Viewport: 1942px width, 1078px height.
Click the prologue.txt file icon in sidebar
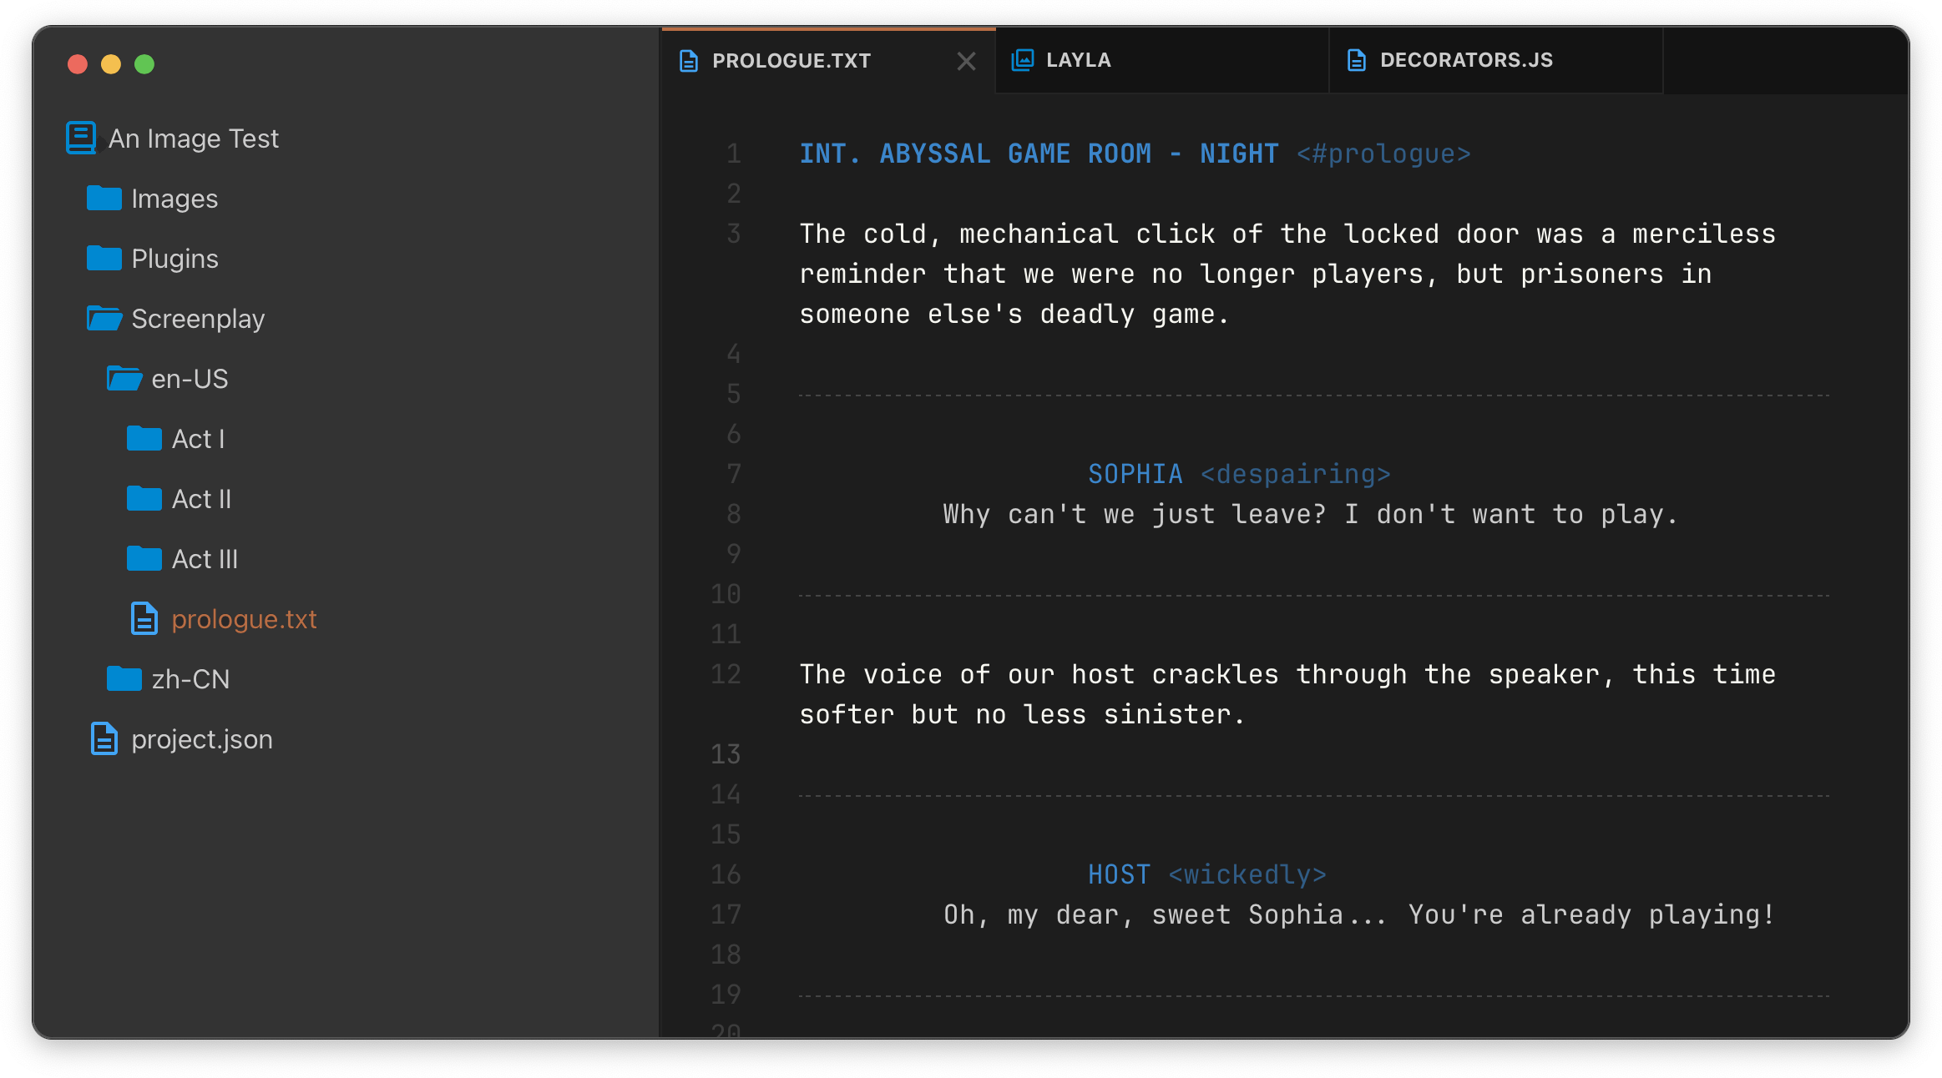coord(144,619)
